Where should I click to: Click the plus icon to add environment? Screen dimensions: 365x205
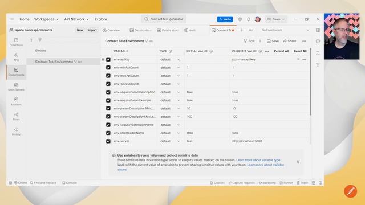coord(31,40)
